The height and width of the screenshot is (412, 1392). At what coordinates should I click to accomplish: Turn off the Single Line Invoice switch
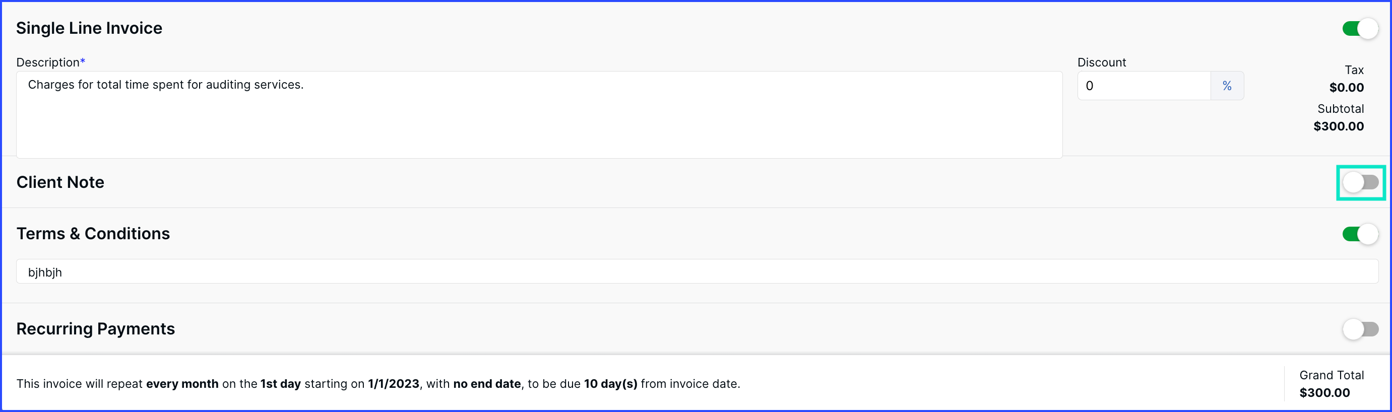(x=1360, y=29)
